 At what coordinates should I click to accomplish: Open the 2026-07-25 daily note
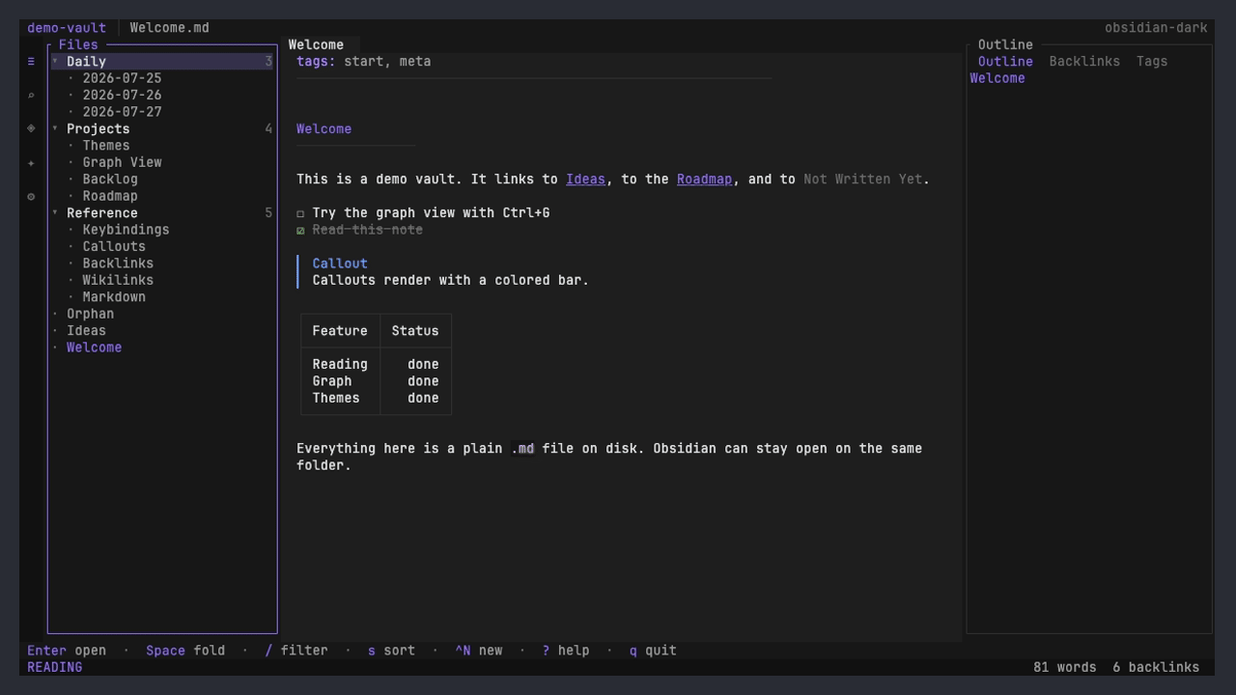tap(122, 78)
